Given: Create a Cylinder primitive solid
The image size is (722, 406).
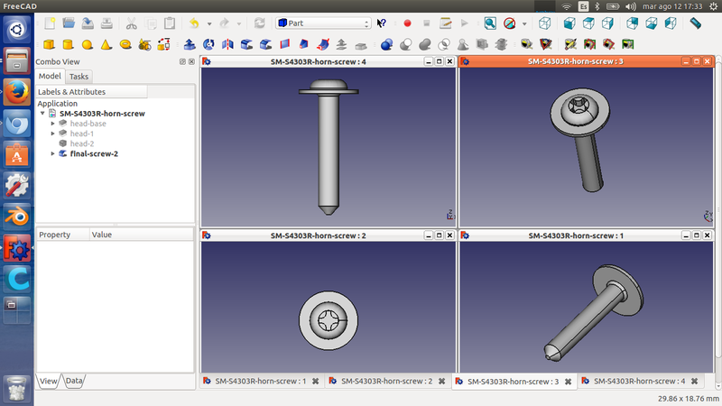Looking at the screenshot, I should click(68, 43).
